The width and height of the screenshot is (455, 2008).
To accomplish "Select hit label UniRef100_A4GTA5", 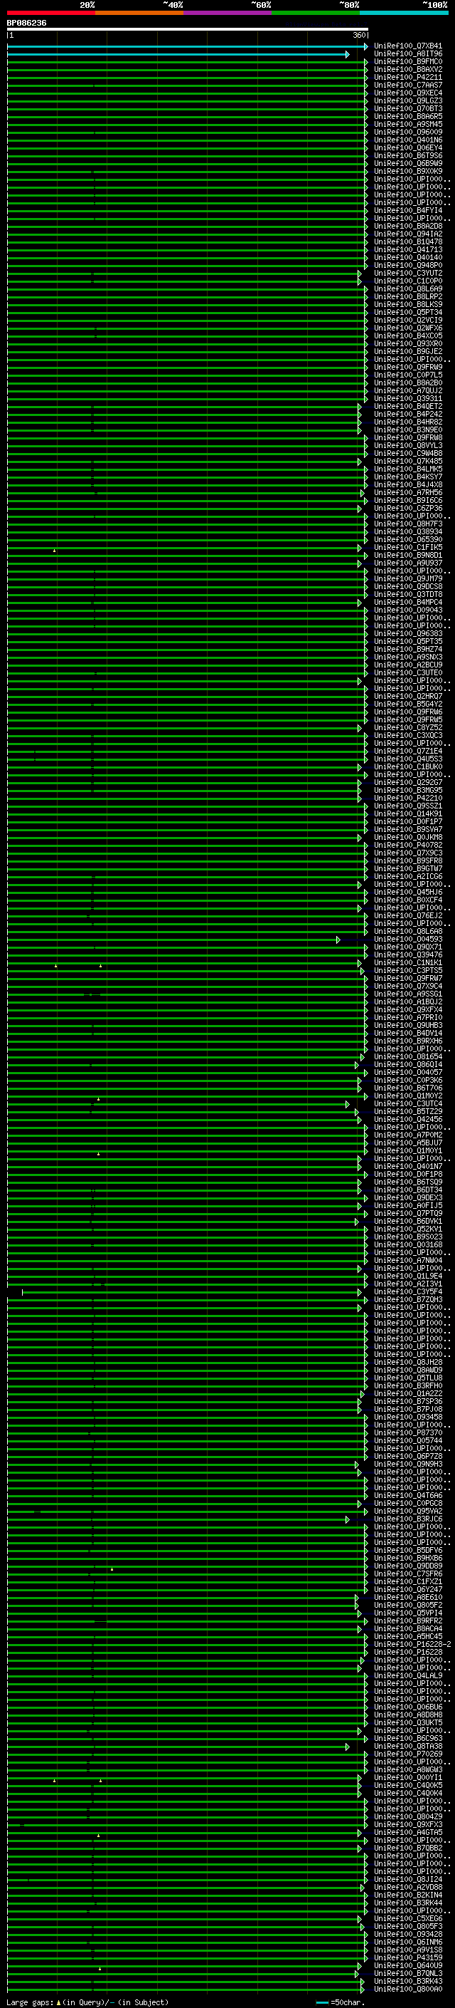I will pos(408,1832).
